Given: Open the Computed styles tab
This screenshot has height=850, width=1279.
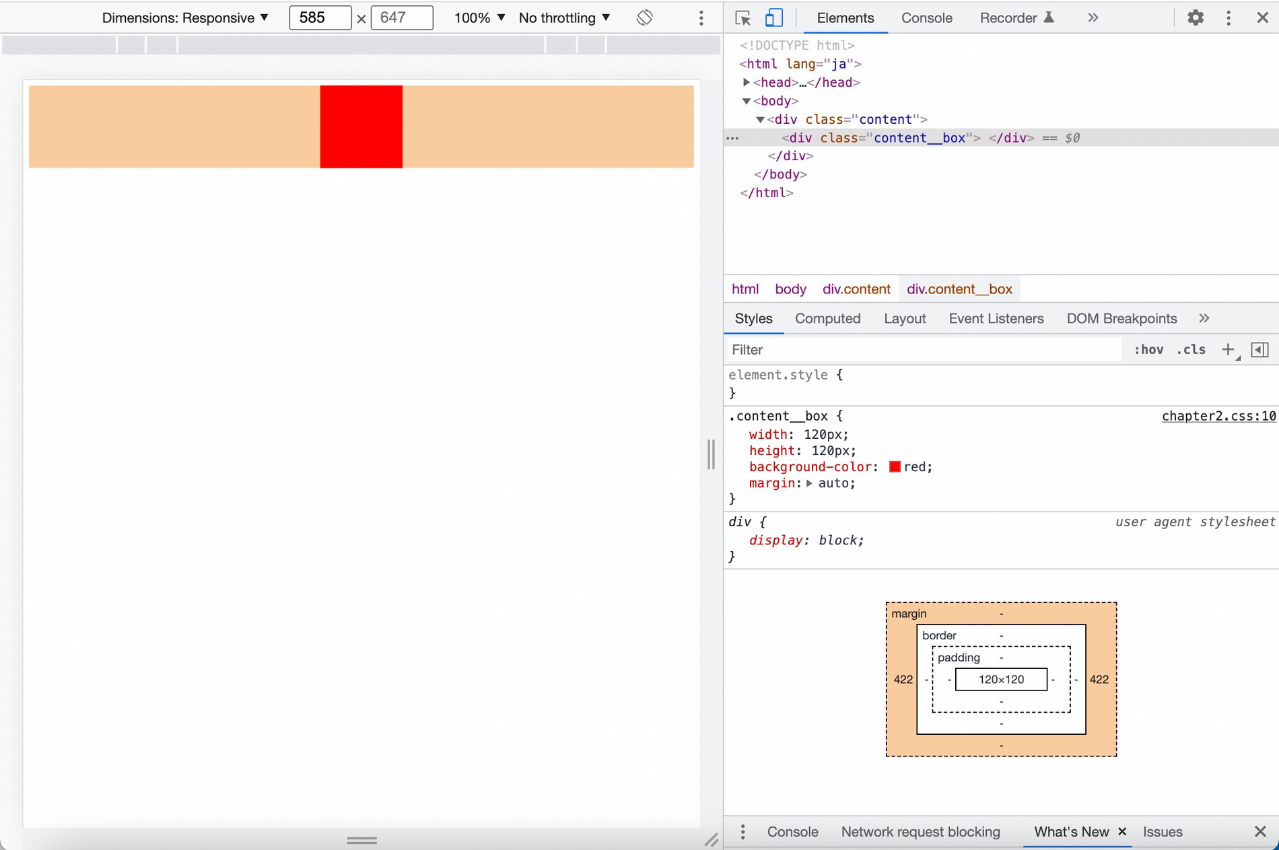Looking at the screenshot, I should click(x=827, y=318).
